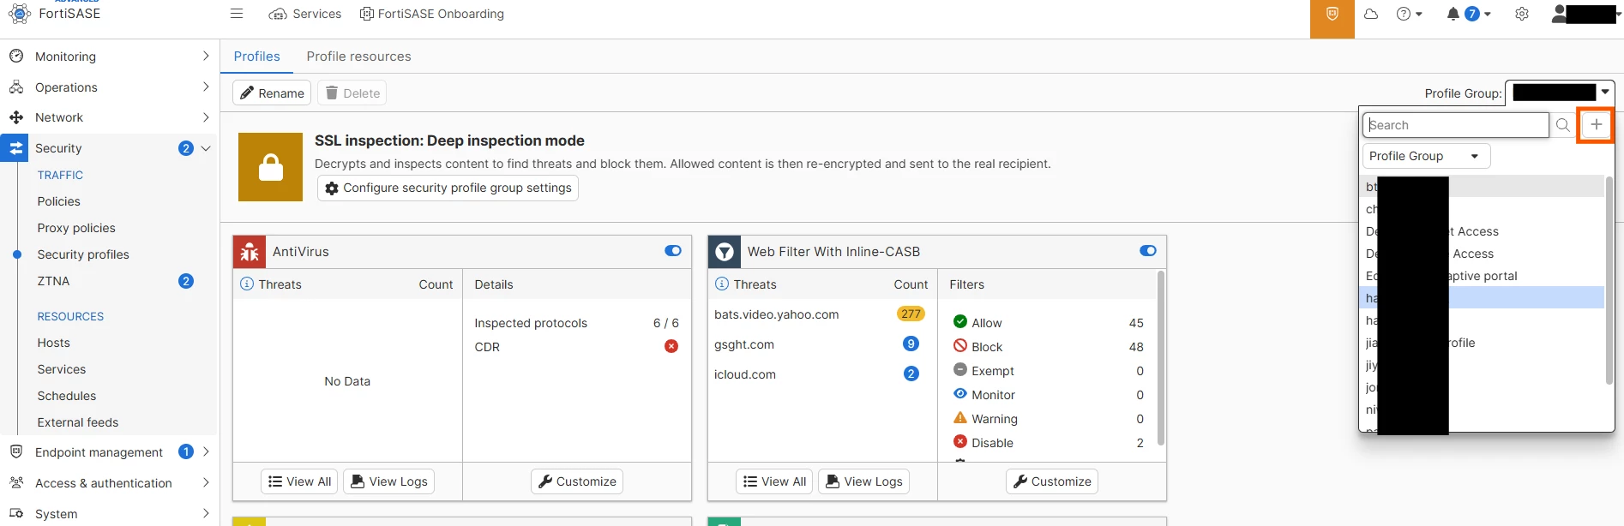This screenshot has width=1624, height=526.
Task: Click the plus icon to add group
Action: pyautogui.click(x=1596, y=125)
